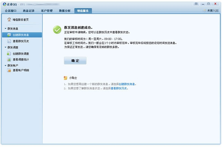The width and height of the screenshot is (222, 147).
Task: Click the 小贴士 note icon
Action: [x=65, y=78]
